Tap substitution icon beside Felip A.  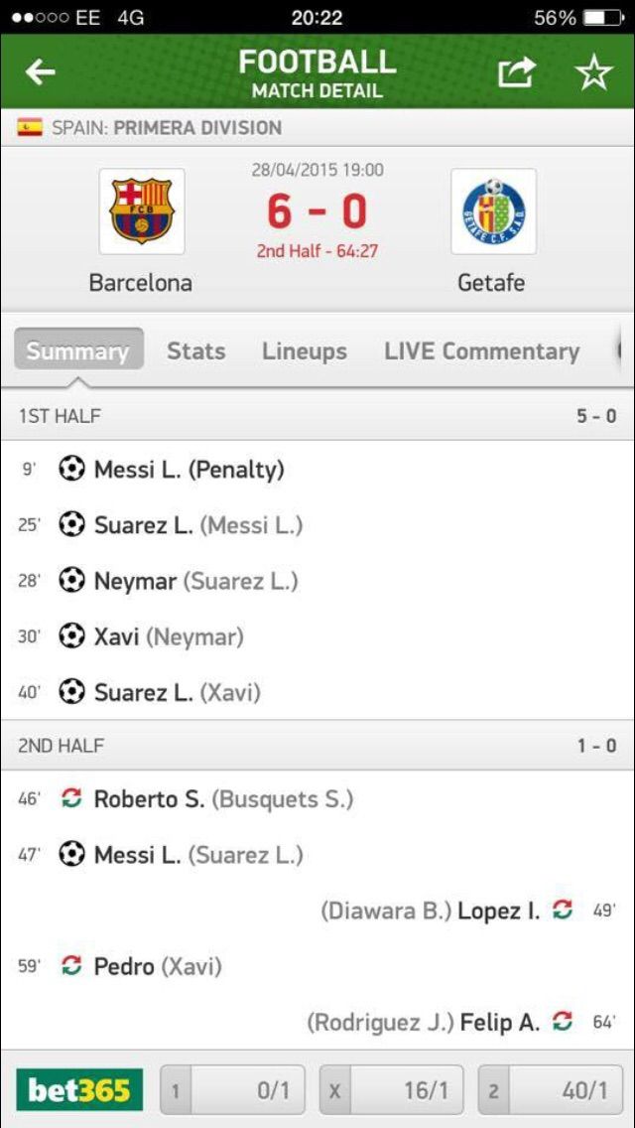(x=563, y=1021)
